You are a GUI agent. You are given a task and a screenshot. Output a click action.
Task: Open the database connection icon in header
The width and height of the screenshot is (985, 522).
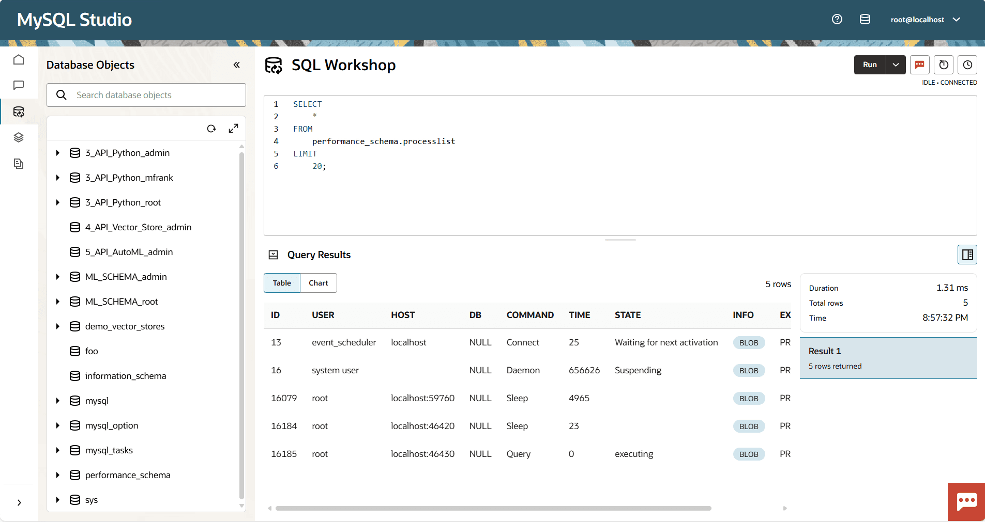tap(865, 20)
